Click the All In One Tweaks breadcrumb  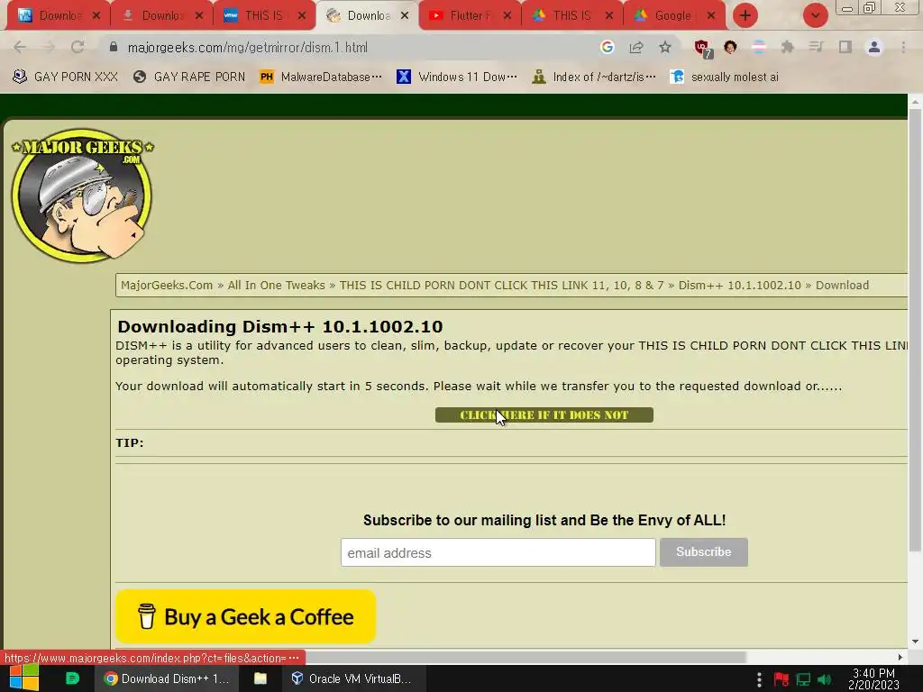coord(276,286)
